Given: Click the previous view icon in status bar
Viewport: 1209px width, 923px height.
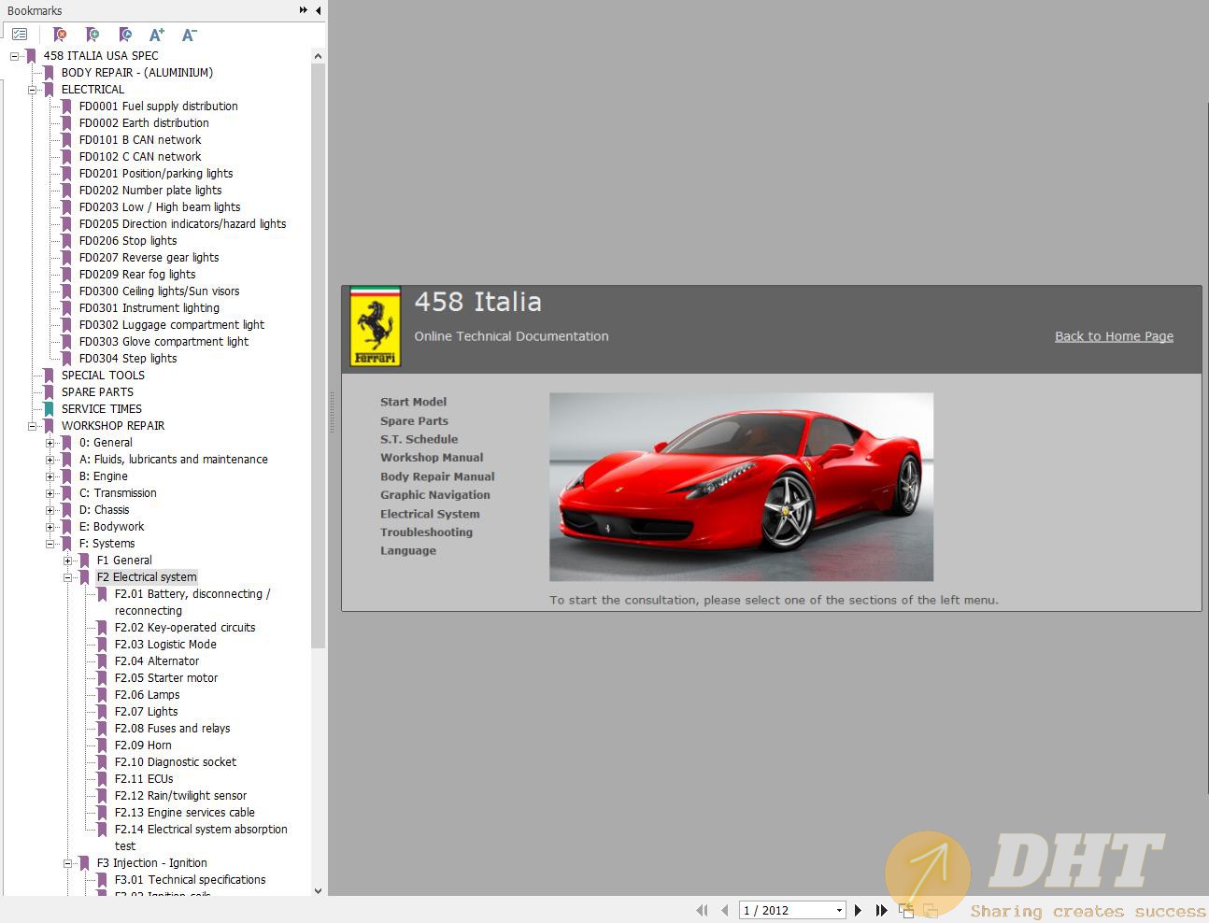Looking at the screenshot, I should [x=906, y=910].
